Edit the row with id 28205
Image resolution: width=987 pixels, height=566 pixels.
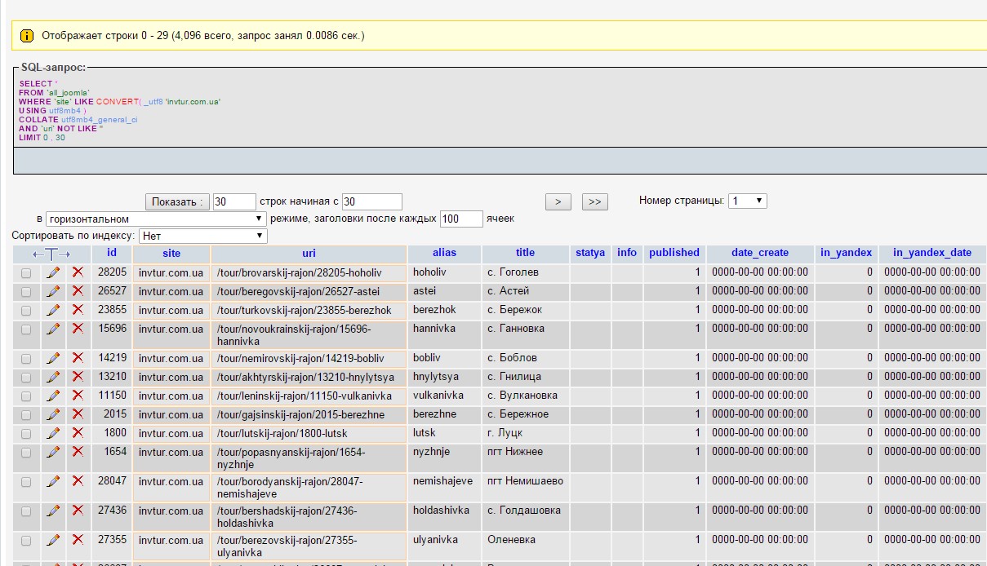(x=53, y=272)
